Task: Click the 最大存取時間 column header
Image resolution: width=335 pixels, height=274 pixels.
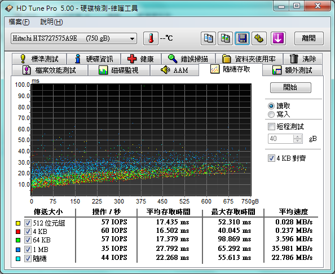Action: [x=233, y=212]
